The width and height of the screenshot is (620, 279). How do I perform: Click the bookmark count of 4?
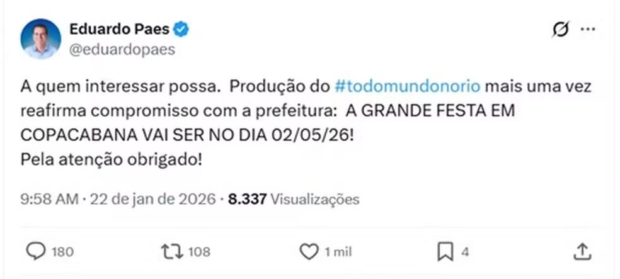pyautogui.click(x=464, y=253)
